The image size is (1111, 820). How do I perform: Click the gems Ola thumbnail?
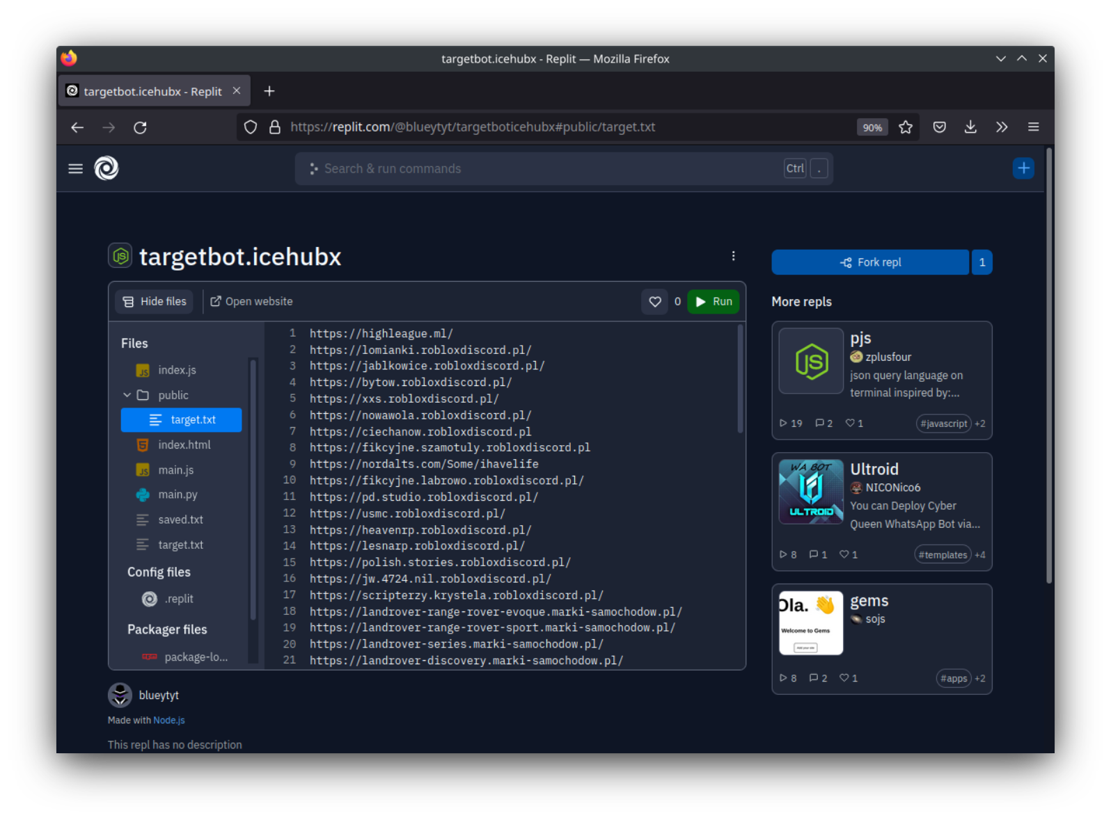pos(811,623)
